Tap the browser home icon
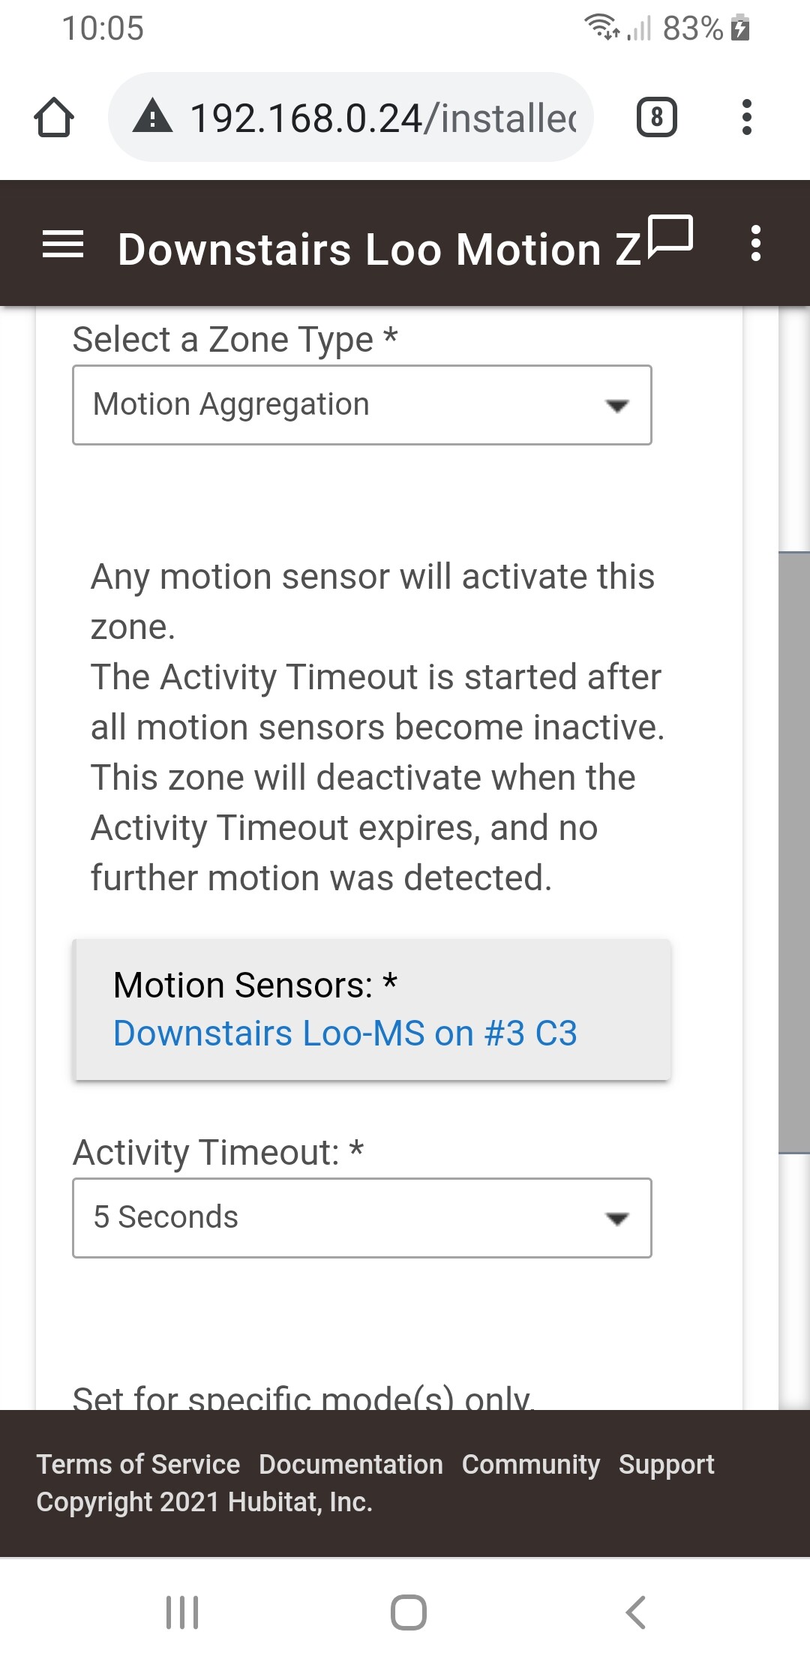 pyautogui.click(x=54, y=118)
